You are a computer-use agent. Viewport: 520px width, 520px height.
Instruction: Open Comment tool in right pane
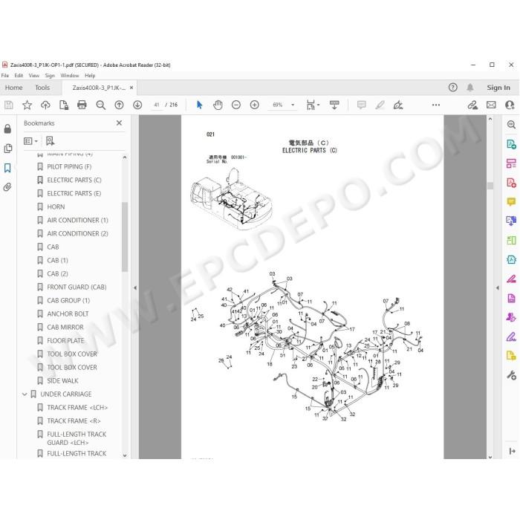(x=511, y=201)
